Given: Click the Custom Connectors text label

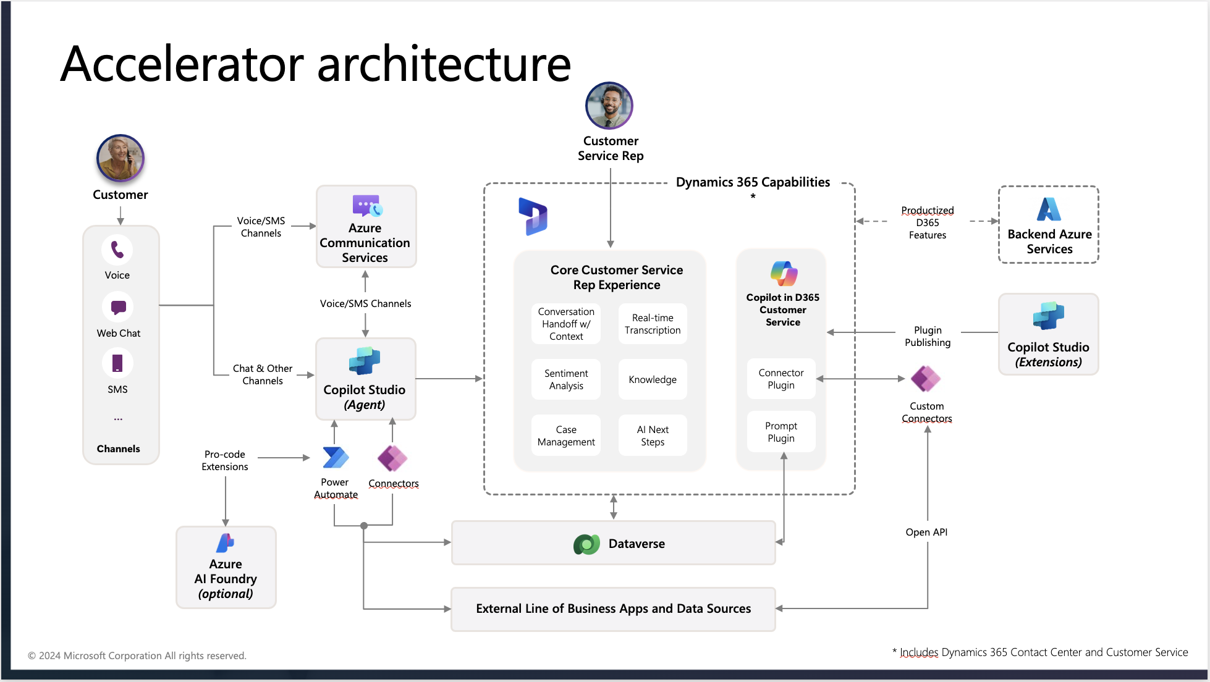Looking at the screenshot, I should pyautogui.click(x=926, y=412).
